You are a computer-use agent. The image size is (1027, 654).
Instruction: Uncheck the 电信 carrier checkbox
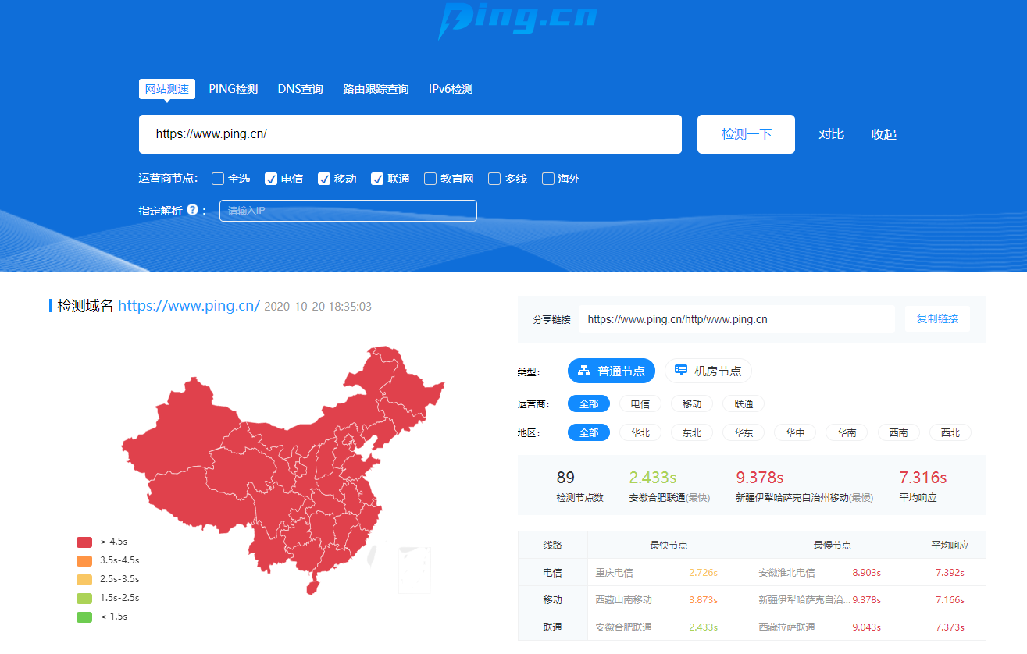[271, 179]
